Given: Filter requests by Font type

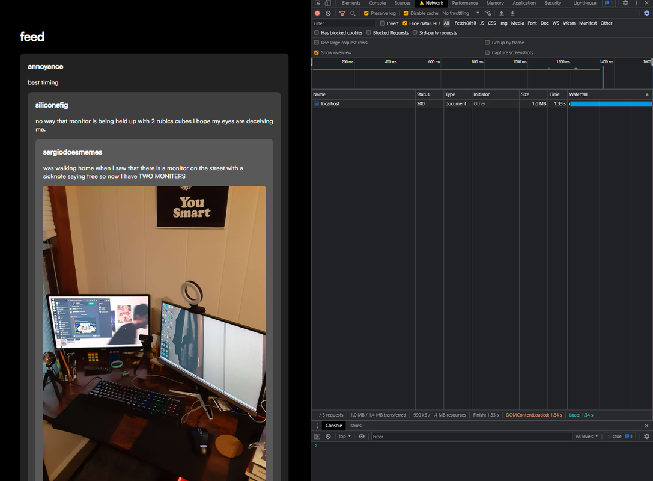Looking at the screenshot, I should click(x=532, y=23).
